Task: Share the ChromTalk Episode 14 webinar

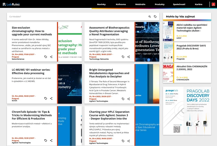Action: [x=51, y=140]
